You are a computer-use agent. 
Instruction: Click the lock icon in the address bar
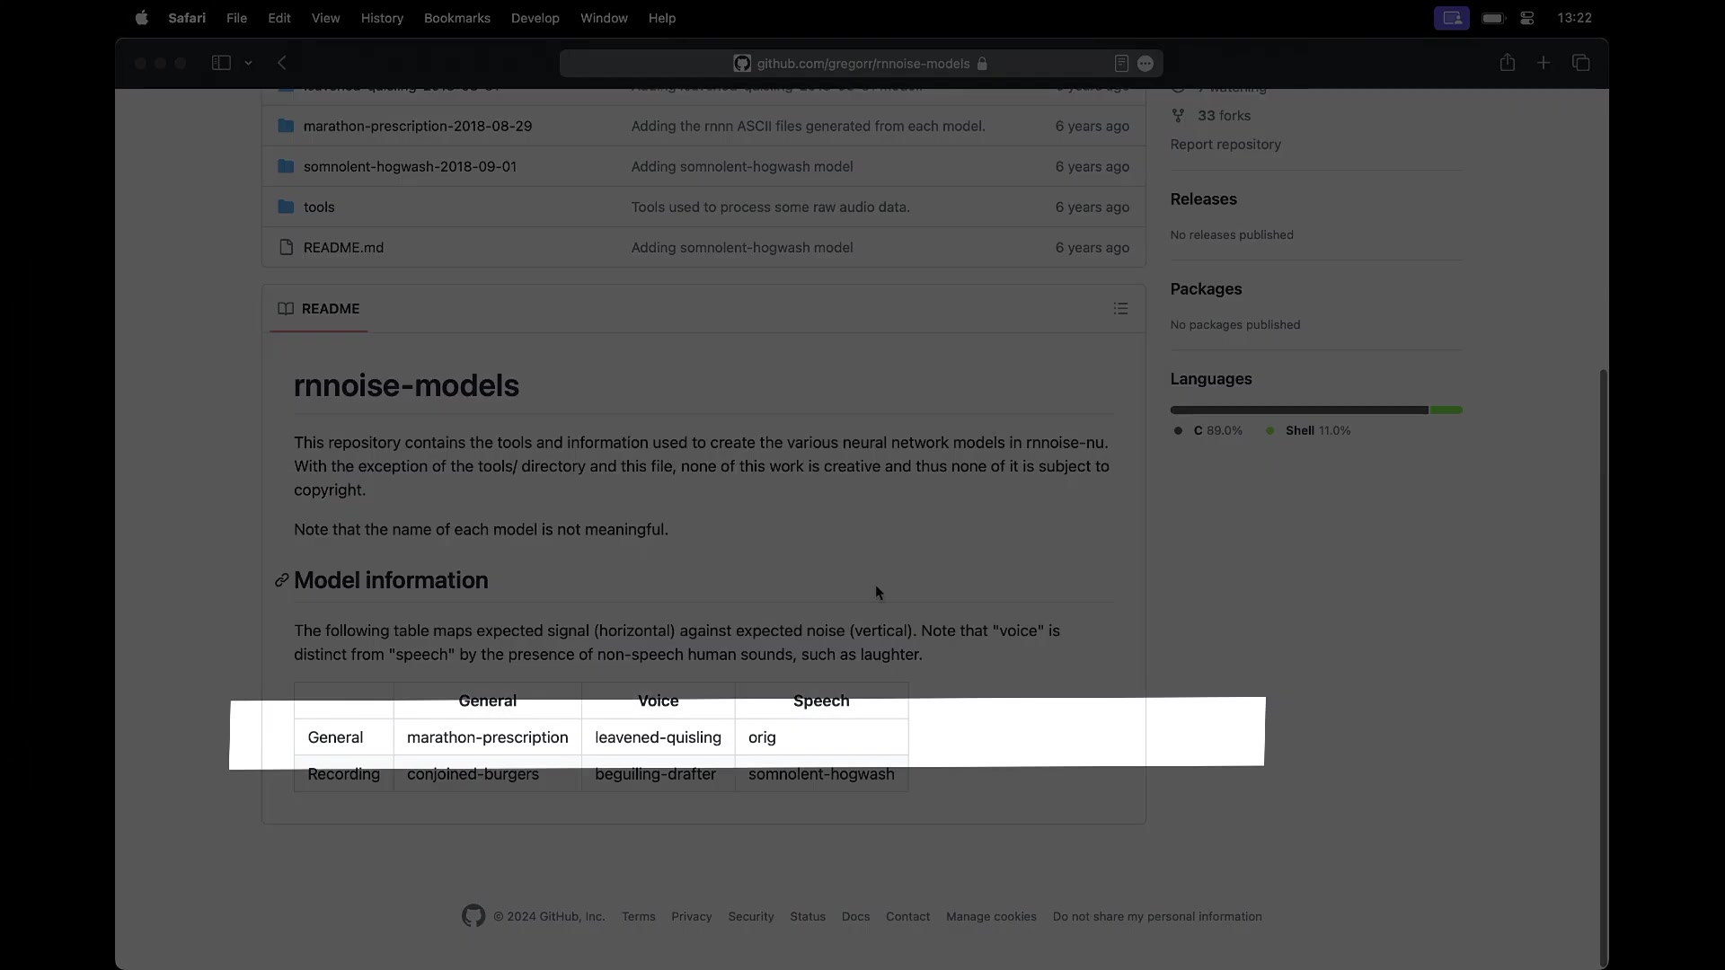click(983, 64)
